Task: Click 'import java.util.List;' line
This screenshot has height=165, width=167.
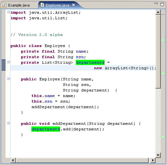Action: pos(39,18)
